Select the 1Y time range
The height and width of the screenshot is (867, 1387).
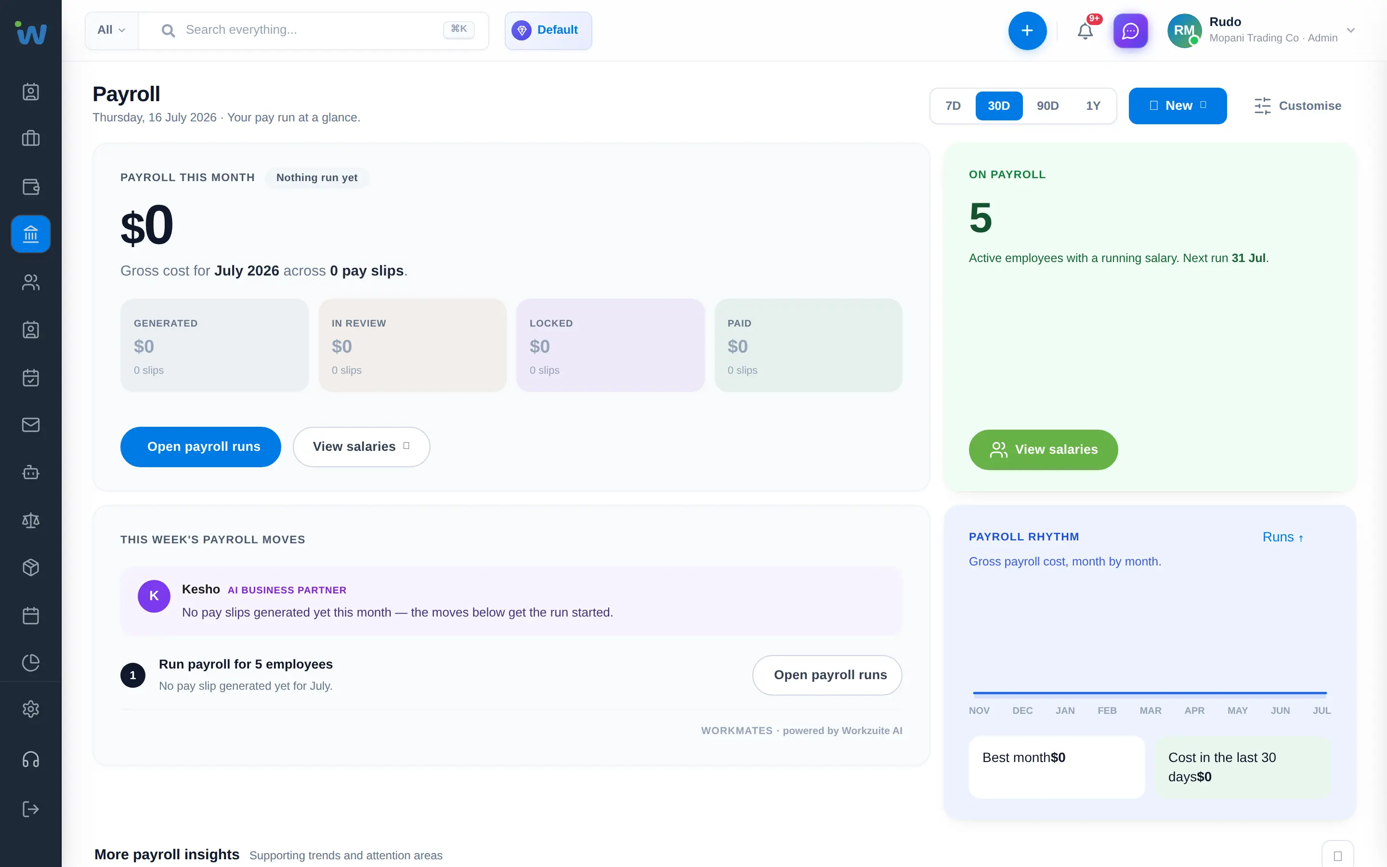click(x=1093, y=105)
